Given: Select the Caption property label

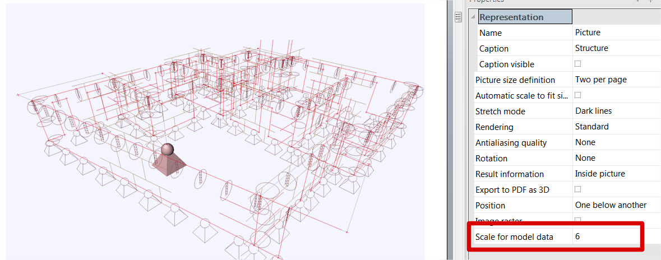Looking at the screenshot, I should 494,48.
